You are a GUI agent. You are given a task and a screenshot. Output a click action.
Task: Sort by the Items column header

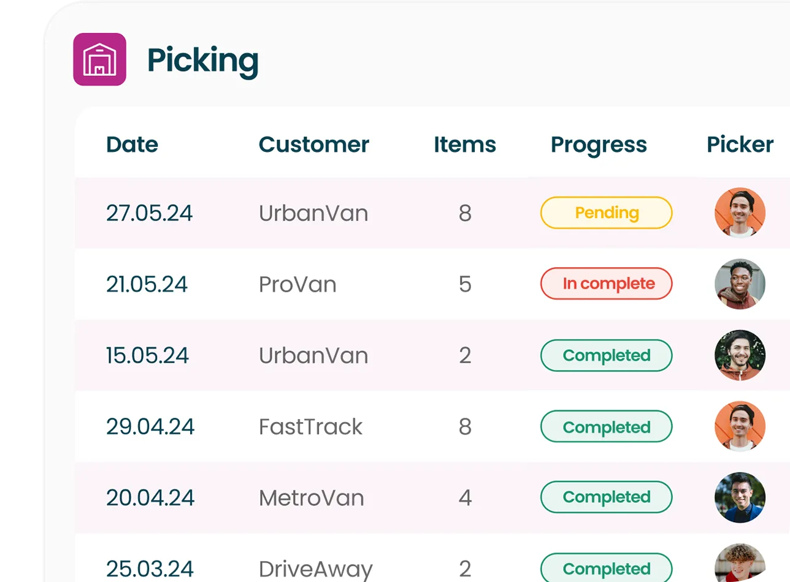pos(465,145)
